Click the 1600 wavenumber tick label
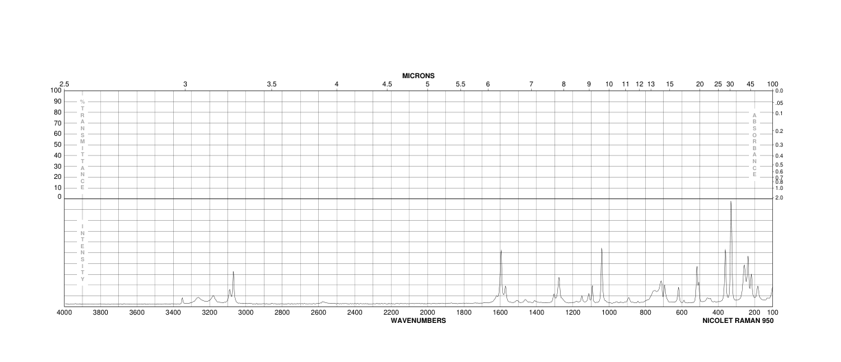The image size is (841, 362). [x=500, y=313]
